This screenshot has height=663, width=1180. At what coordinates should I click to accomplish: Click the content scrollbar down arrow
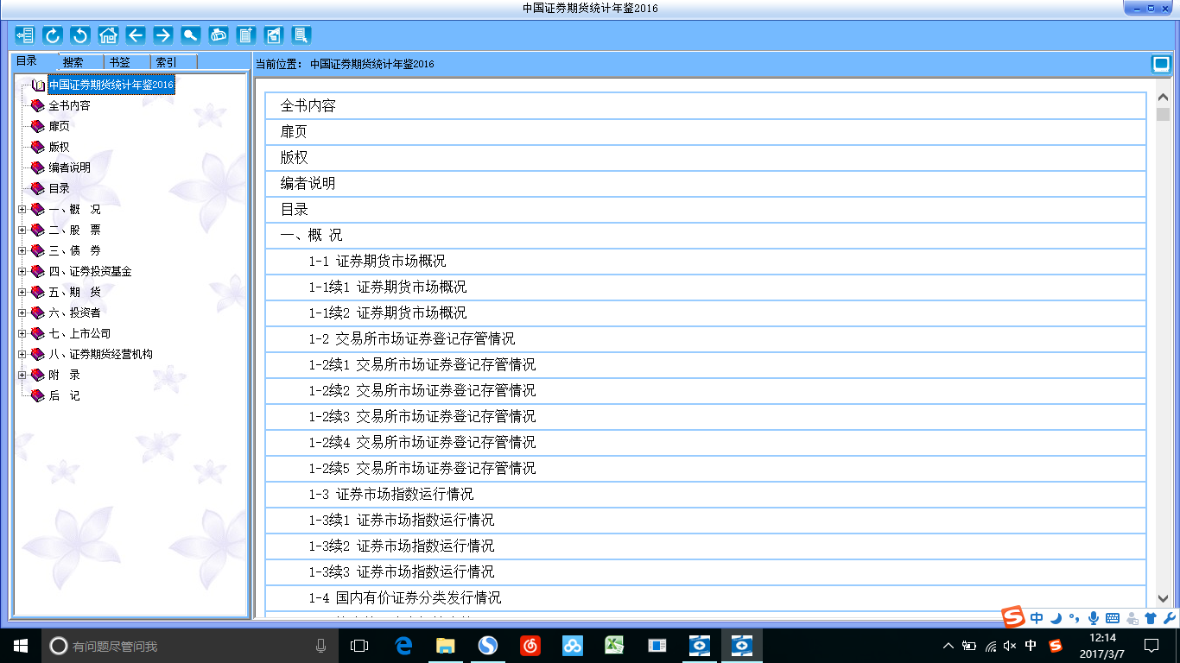pyautogui.click(x=1163, y=598)
